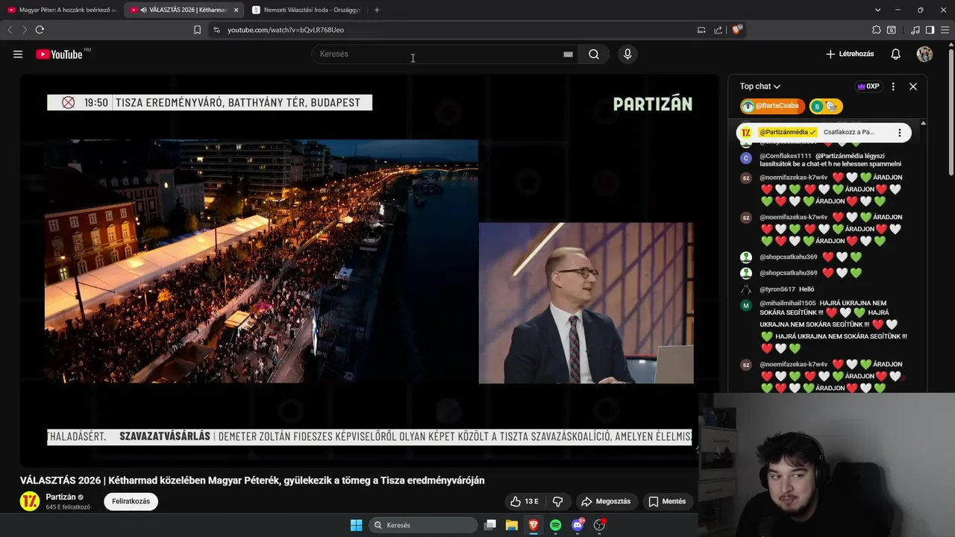Screen dimensions: 955x537
Task: Click the yellow B membership chip
Action: [826, 107]
